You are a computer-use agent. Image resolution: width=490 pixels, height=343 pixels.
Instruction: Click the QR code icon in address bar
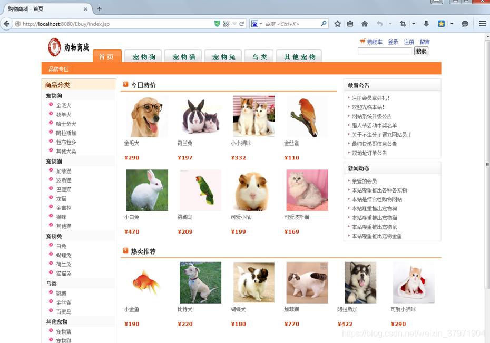click(226, 24)
